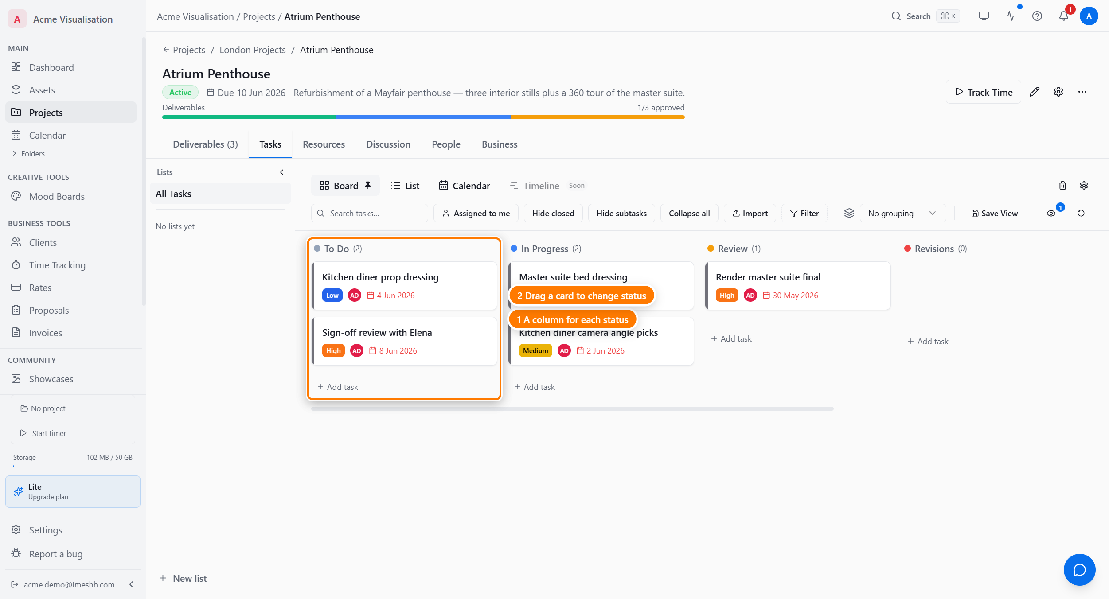1109x599 pixels.
Task: Open Mood Boards
Action: [x=71, y=196]
